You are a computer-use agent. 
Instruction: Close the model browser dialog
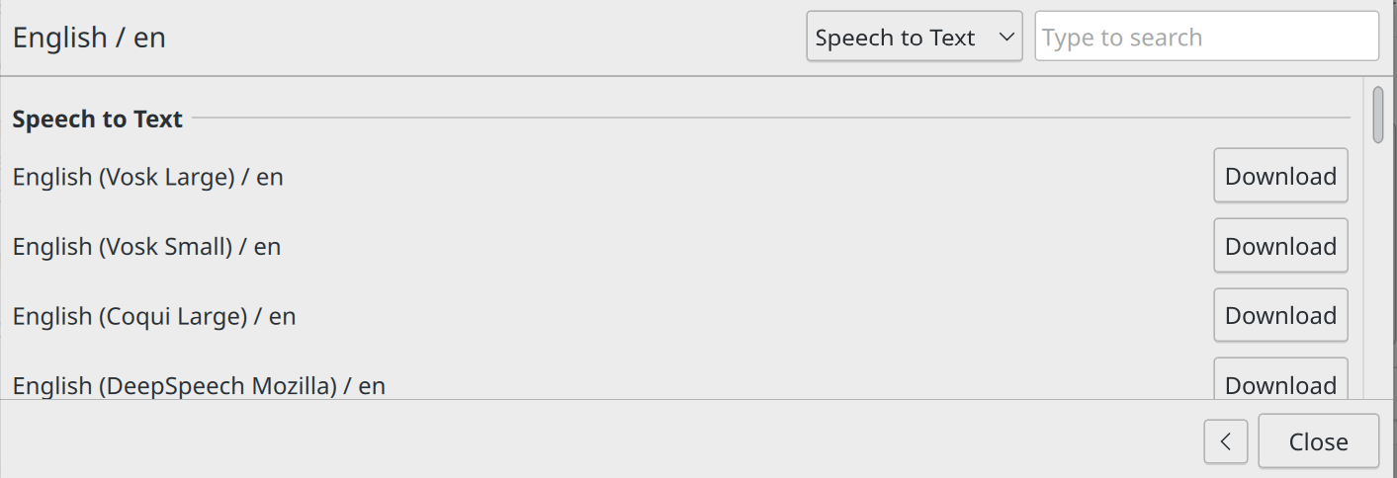pos(1318,440)
